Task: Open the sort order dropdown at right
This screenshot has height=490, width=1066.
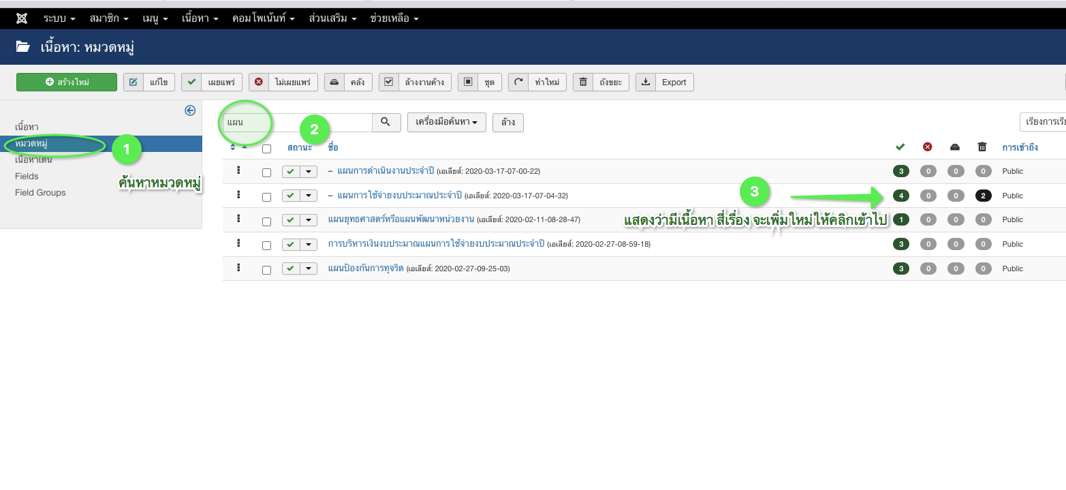Action: point(1044,122)
